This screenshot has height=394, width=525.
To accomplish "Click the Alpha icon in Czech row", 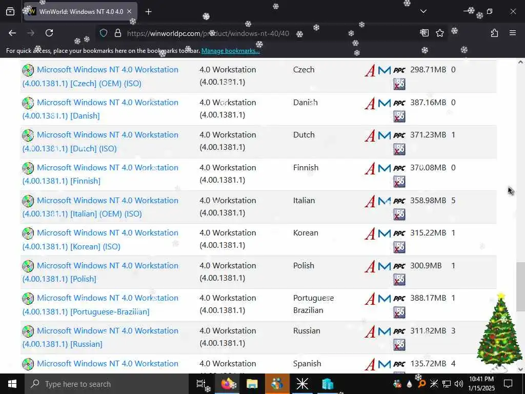I will point(370,70).
